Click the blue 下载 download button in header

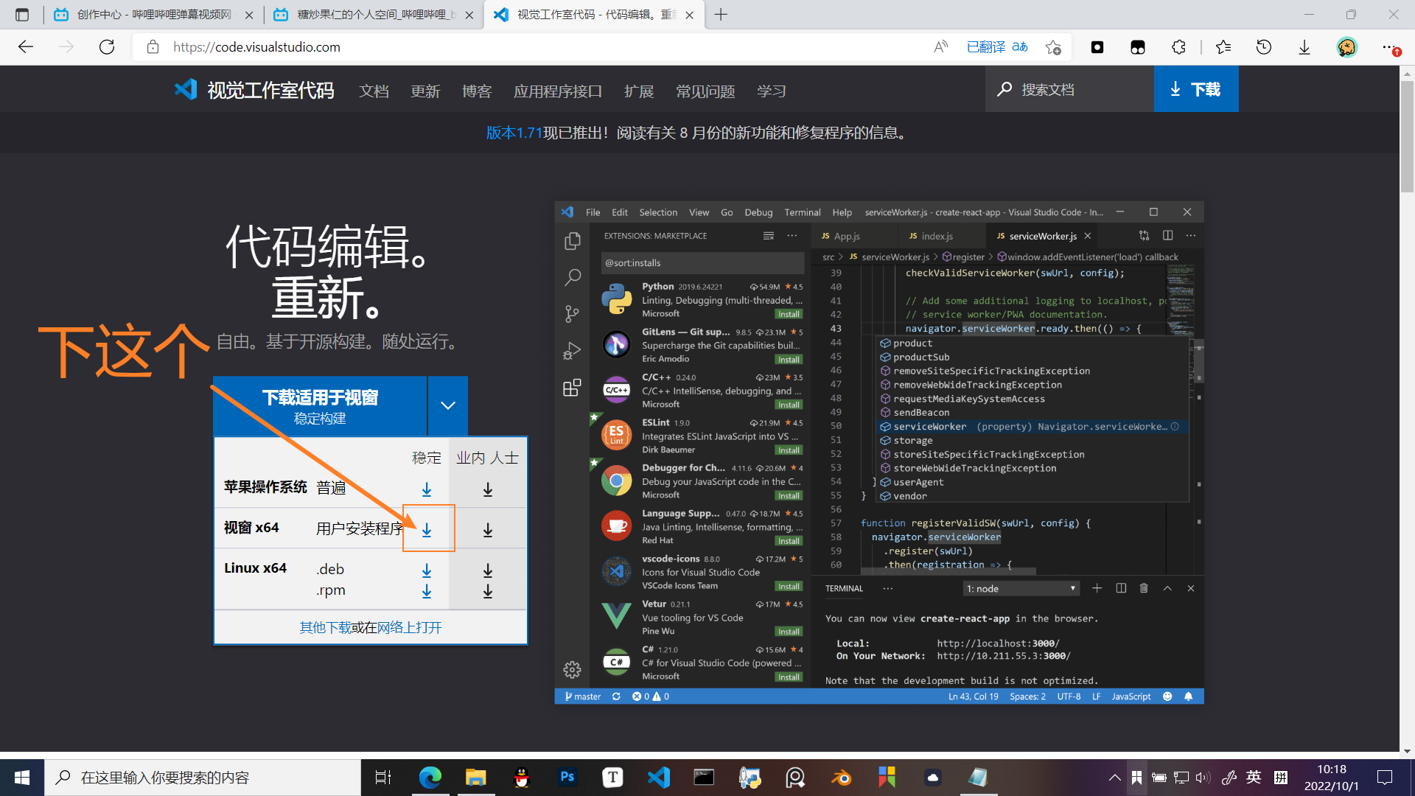pos(1195,89)
